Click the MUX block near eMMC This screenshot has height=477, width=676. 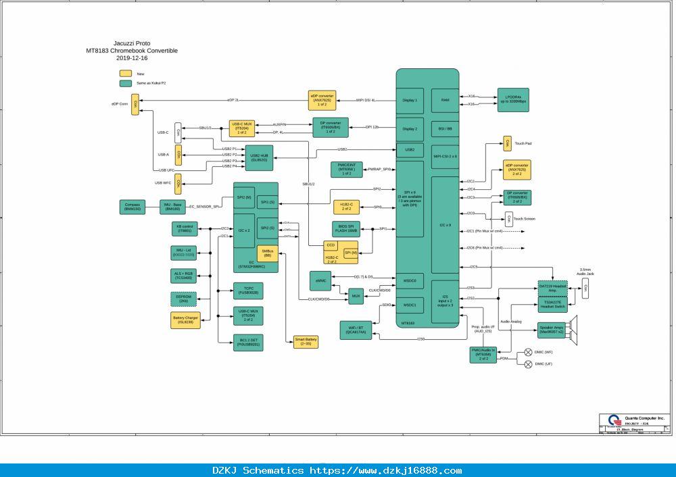click(x=356, y=296)
